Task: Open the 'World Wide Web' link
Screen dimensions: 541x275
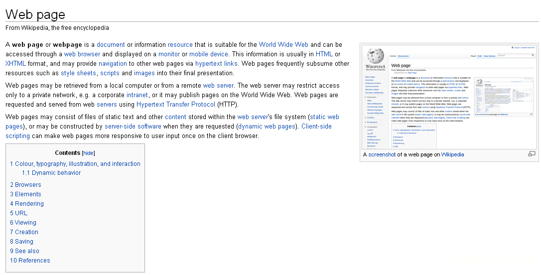Action: (283, 44)
